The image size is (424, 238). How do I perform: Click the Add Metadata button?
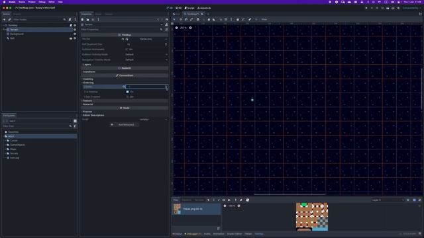pos(124,125)
